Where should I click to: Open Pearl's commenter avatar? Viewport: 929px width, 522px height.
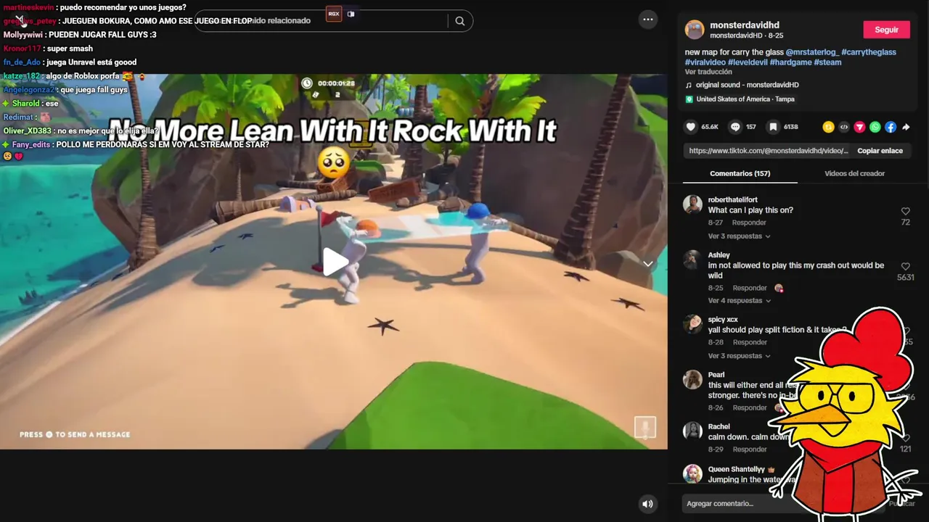[692, 379]
